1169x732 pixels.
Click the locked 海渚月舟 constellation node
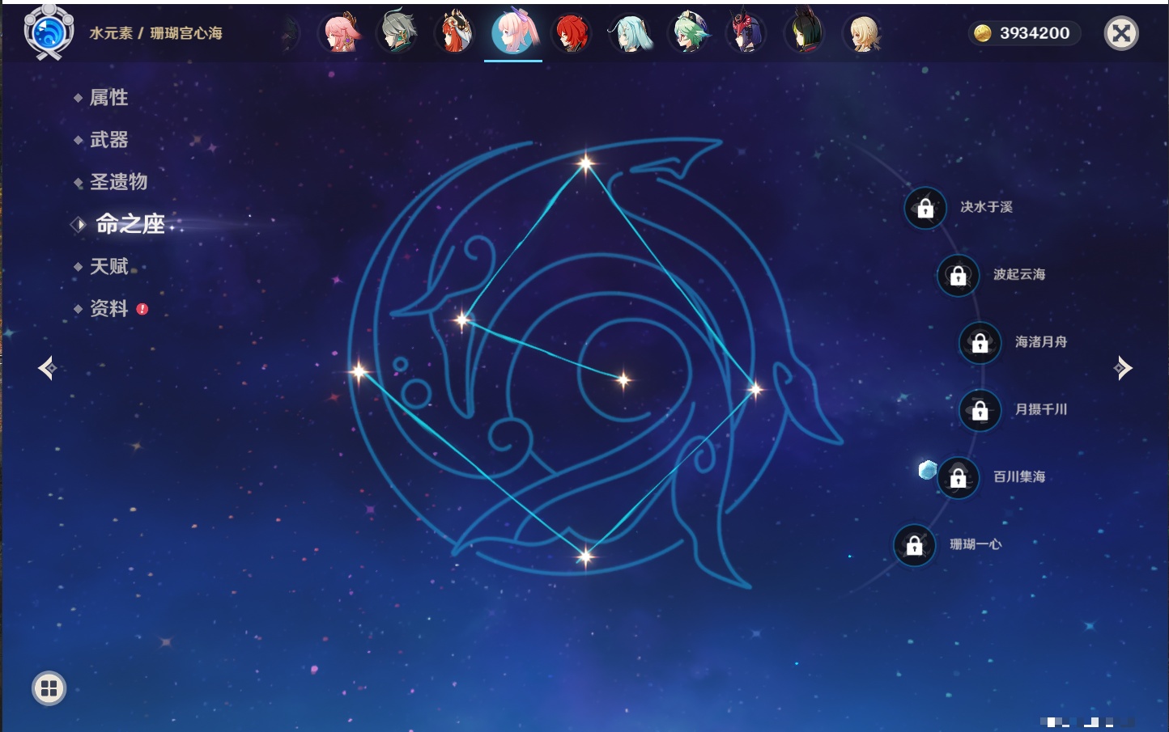(x=980, y=342)
